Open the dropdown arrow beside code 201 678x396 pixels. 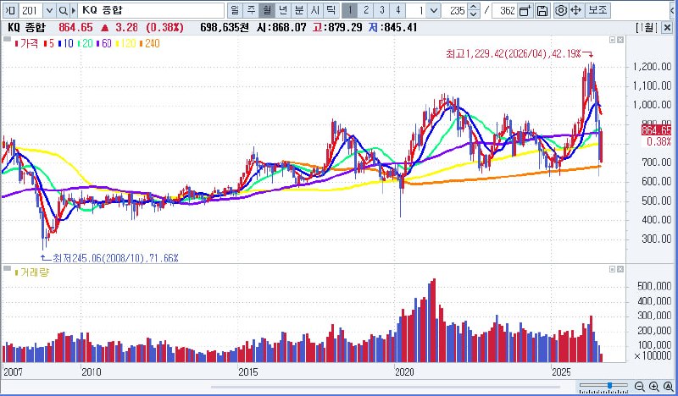pos(49,11)
